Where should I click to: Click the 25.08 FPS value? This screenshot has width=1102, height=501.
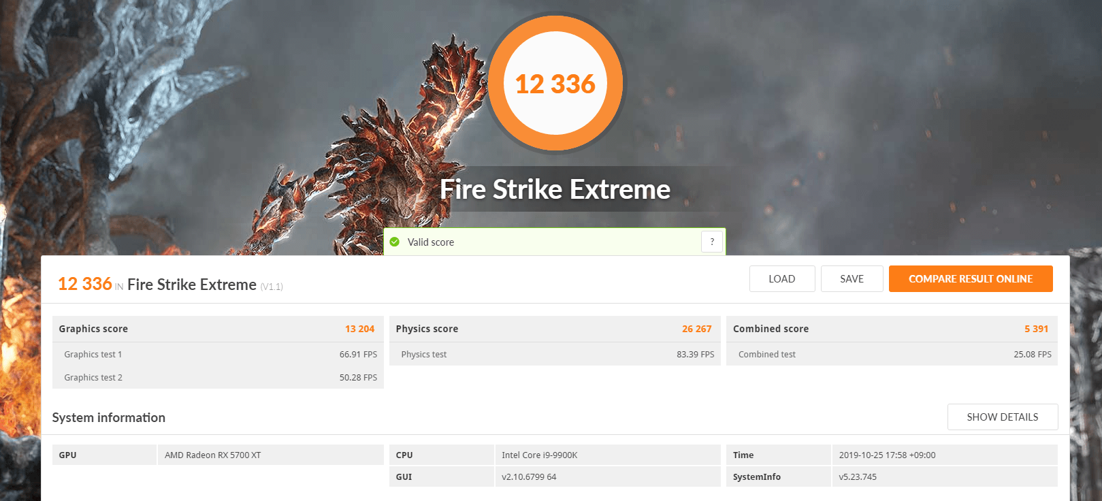coord(1033,355)
